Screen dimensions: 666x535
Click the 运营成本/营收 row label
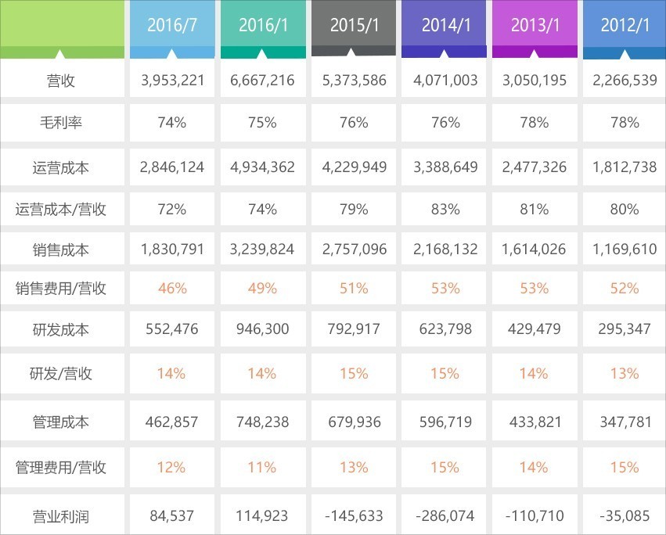coord(62,209)
